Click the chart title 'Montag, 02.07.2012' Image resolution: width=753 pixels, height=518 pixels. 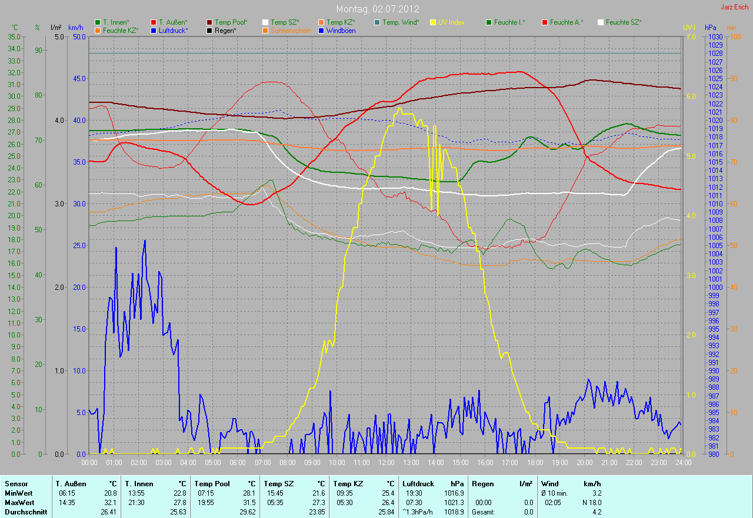coord(376,9)
